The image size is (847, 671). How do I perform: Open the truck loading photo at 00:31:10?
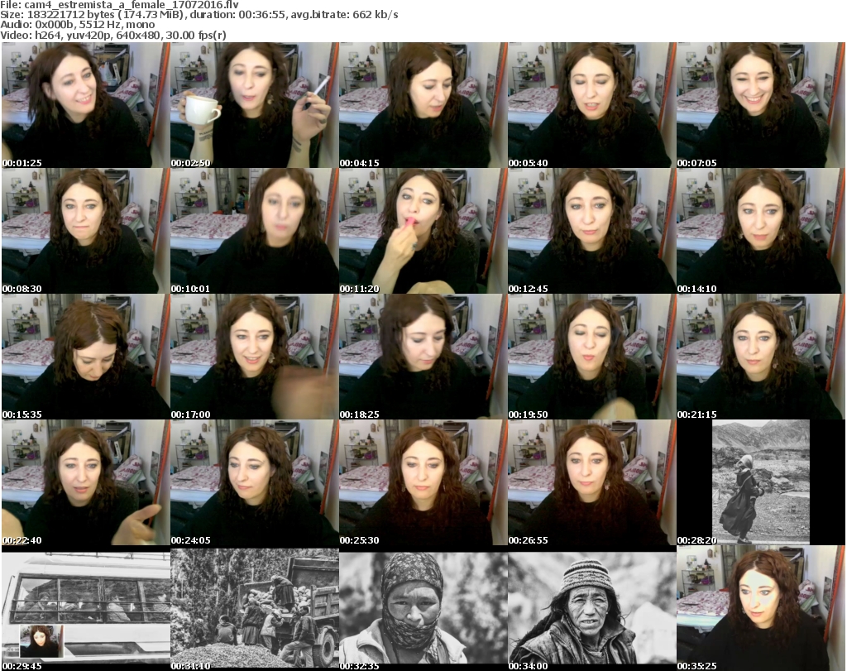255,609
